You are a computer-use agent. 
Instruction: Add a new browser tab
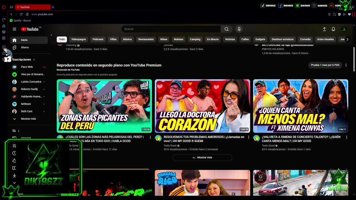53,7
